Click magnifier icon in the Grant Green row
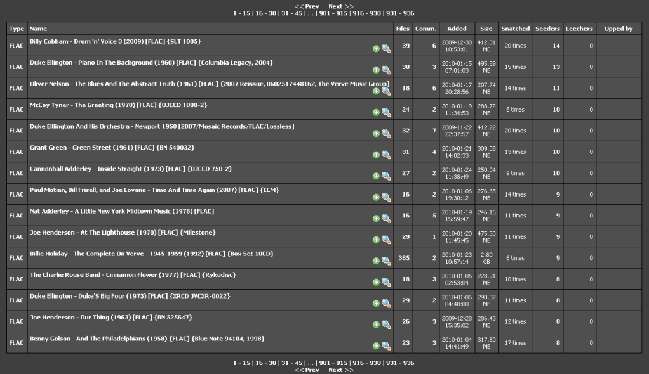 386,155
